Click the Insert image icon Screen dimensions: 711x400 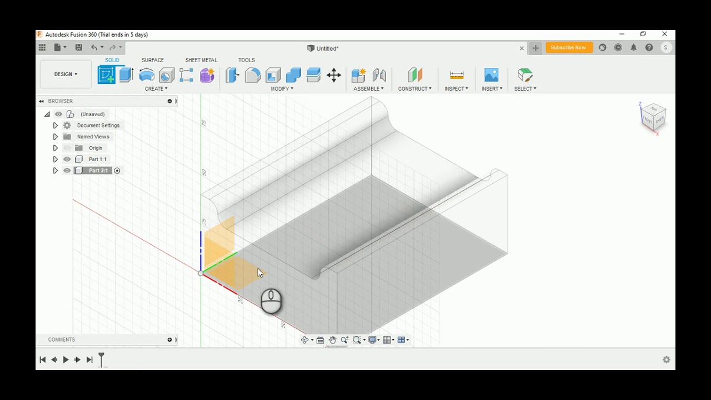click(492, 75)
